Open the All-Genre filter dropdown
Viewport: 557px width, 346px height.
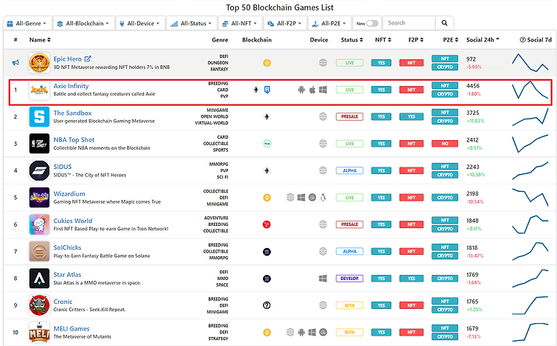click(27, 24)
